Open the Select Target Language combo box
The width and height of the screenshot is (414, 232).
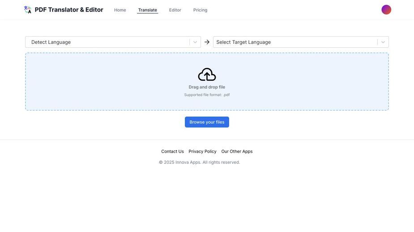[x=301, y=42]
